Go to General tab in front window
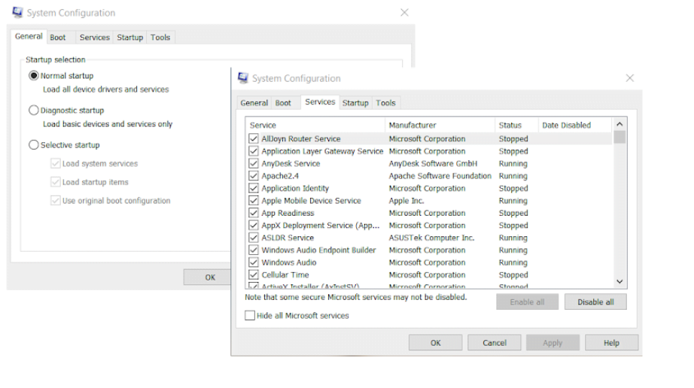This screenshot has height=388, width=694. pyautogui.click(x=254, y=103)
